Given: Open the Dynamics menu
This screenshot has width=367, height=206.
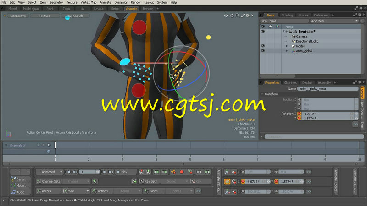Looking at the screenshot, I should tap(121, 2).
